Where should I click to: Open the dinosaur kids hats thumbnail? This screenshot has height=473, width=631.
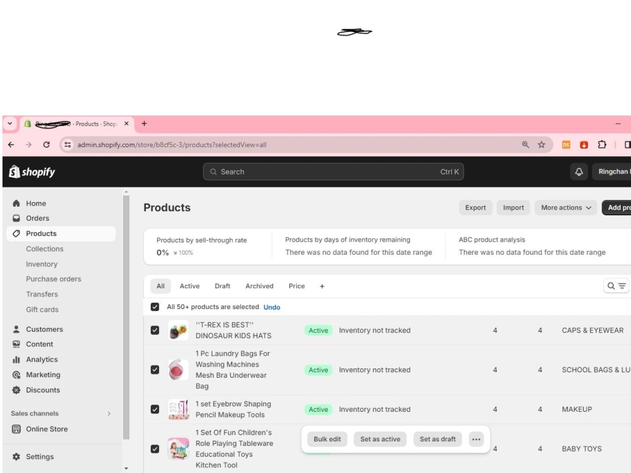click(179, 330)
